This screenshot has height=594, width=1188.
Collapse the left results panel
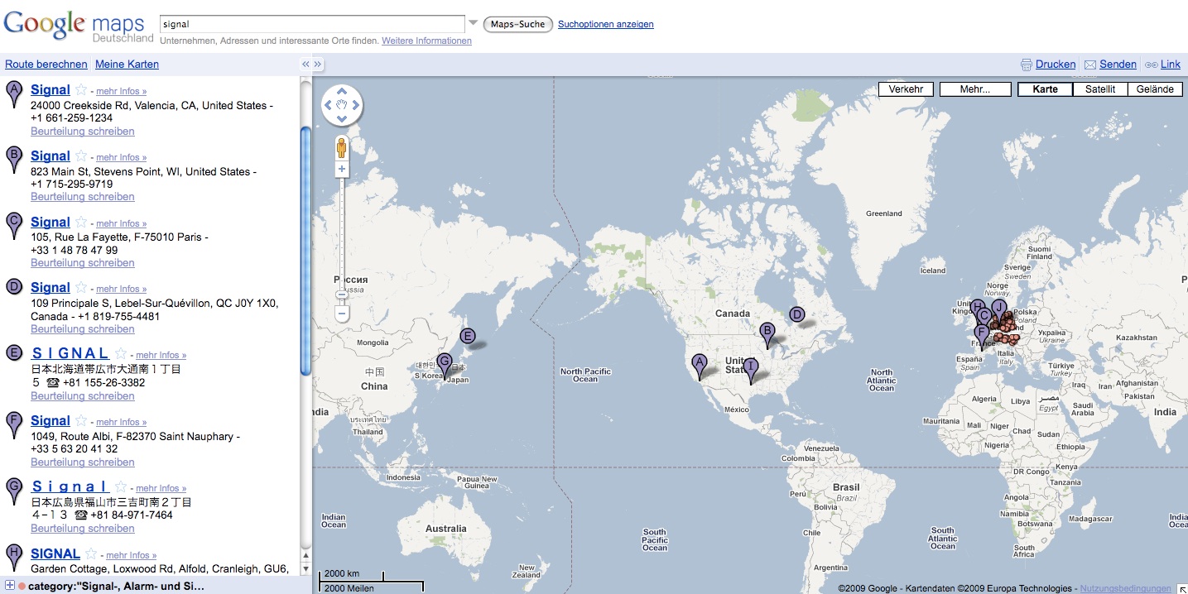(305, 65)
